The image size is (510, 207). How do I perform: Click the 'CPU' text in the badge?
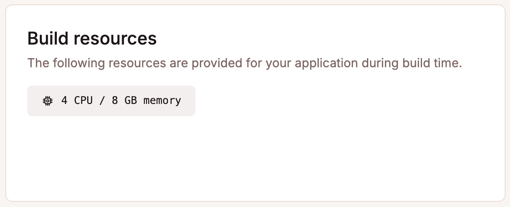83,101
